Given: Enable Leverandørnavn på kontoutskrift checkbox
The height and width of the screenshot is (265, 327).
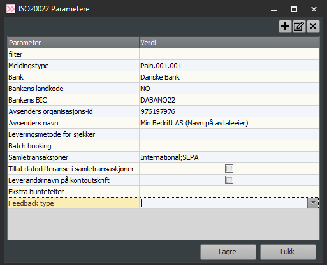Looking at the screenshot, I should click(x=229, y=180).
